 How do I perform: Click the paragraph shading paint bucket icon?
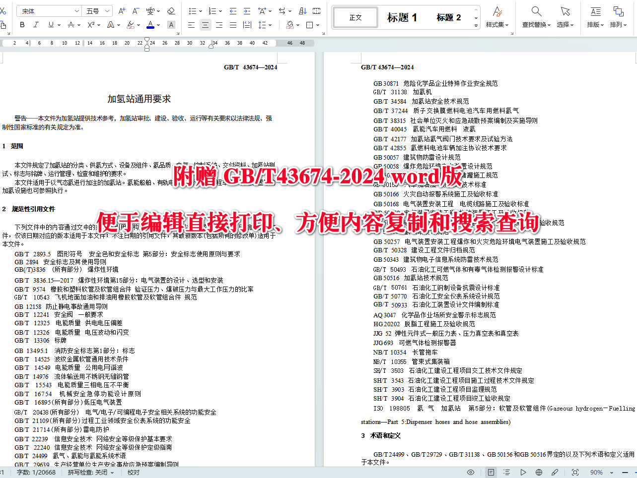pyautogui.click(x=290, y=25)
